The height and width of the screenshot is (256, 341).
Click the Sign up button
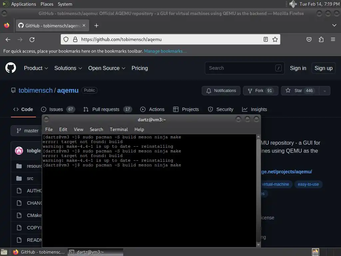[x=323, y=68]
